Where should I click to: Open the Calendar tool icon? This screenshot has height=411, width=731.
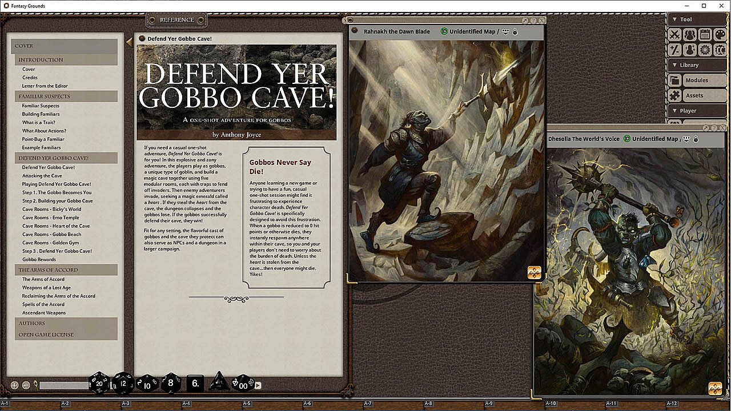(705, 35)
